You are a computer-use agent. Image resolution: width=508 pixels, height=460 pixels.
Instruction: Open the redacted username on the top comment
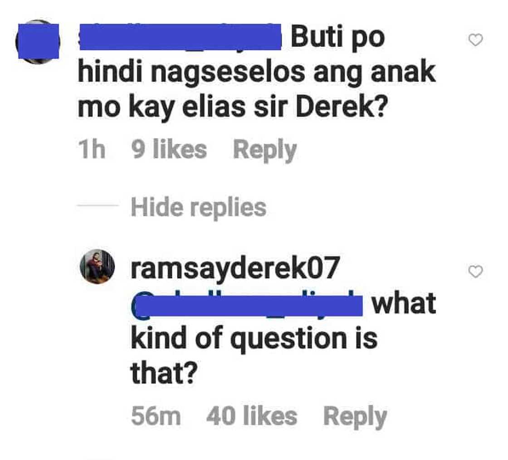point(180,37)
